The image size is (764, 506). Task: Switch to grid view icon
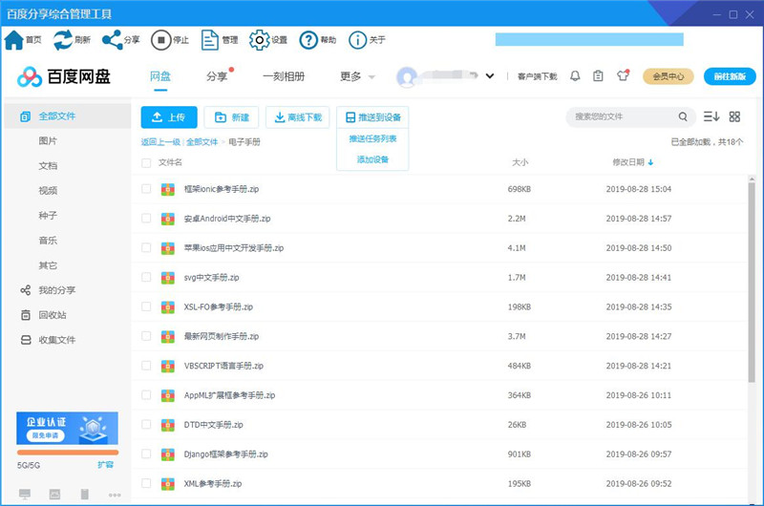(734, 116)
